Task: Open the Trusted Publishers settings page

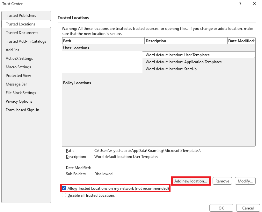Action: [x=21, y=15]
